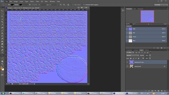Create new adjustment layer icon
The height and width of the screenshot is (95, 169).
156,91
